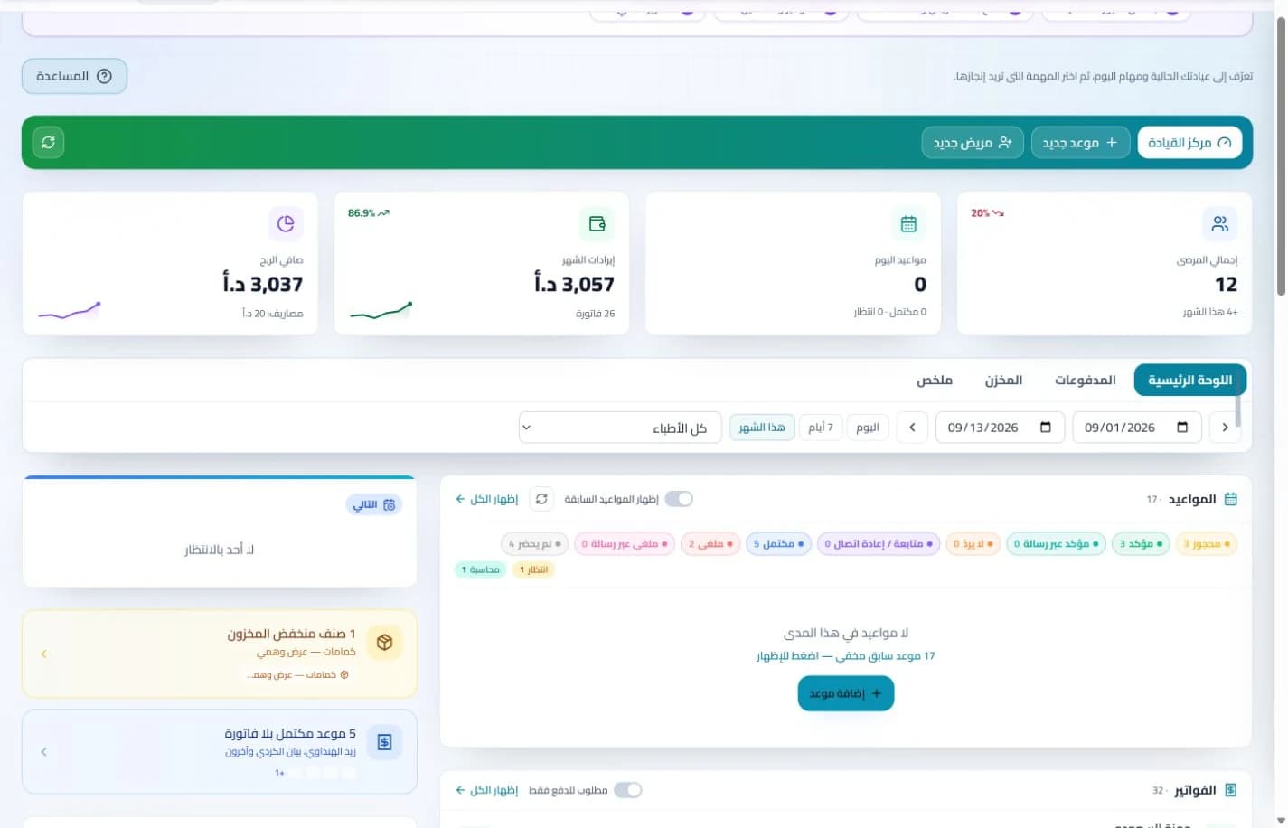Switch to the اللوحة الرئيسية tab

1189,381
